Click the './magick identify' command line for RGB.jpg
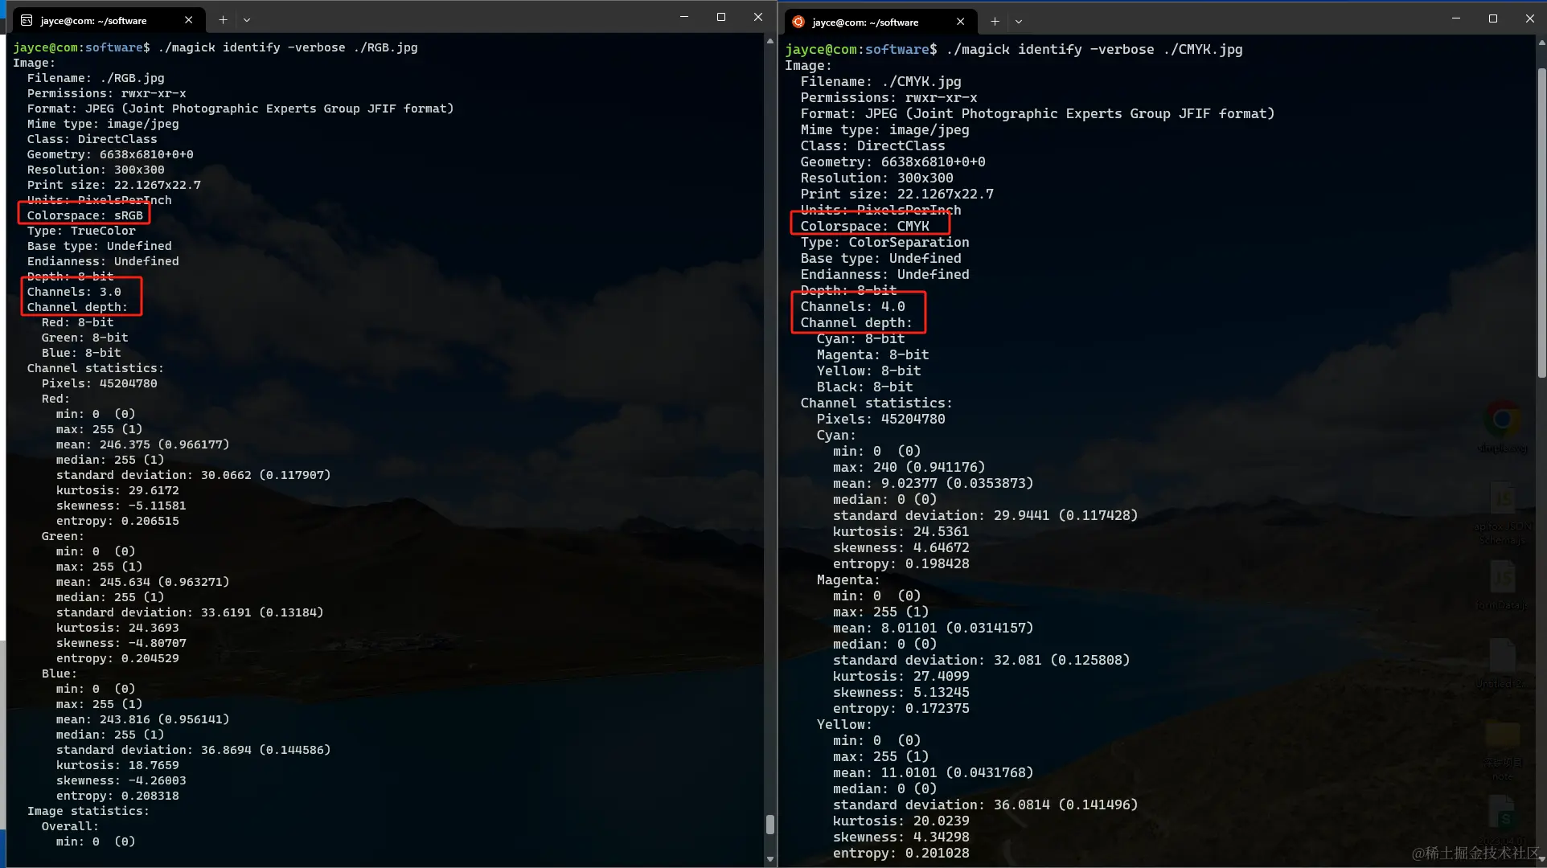1547x868 pixels. [x=288, y=47]
